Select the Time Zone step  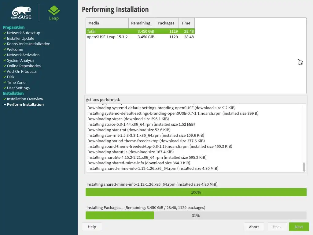(x=16, y=82)
